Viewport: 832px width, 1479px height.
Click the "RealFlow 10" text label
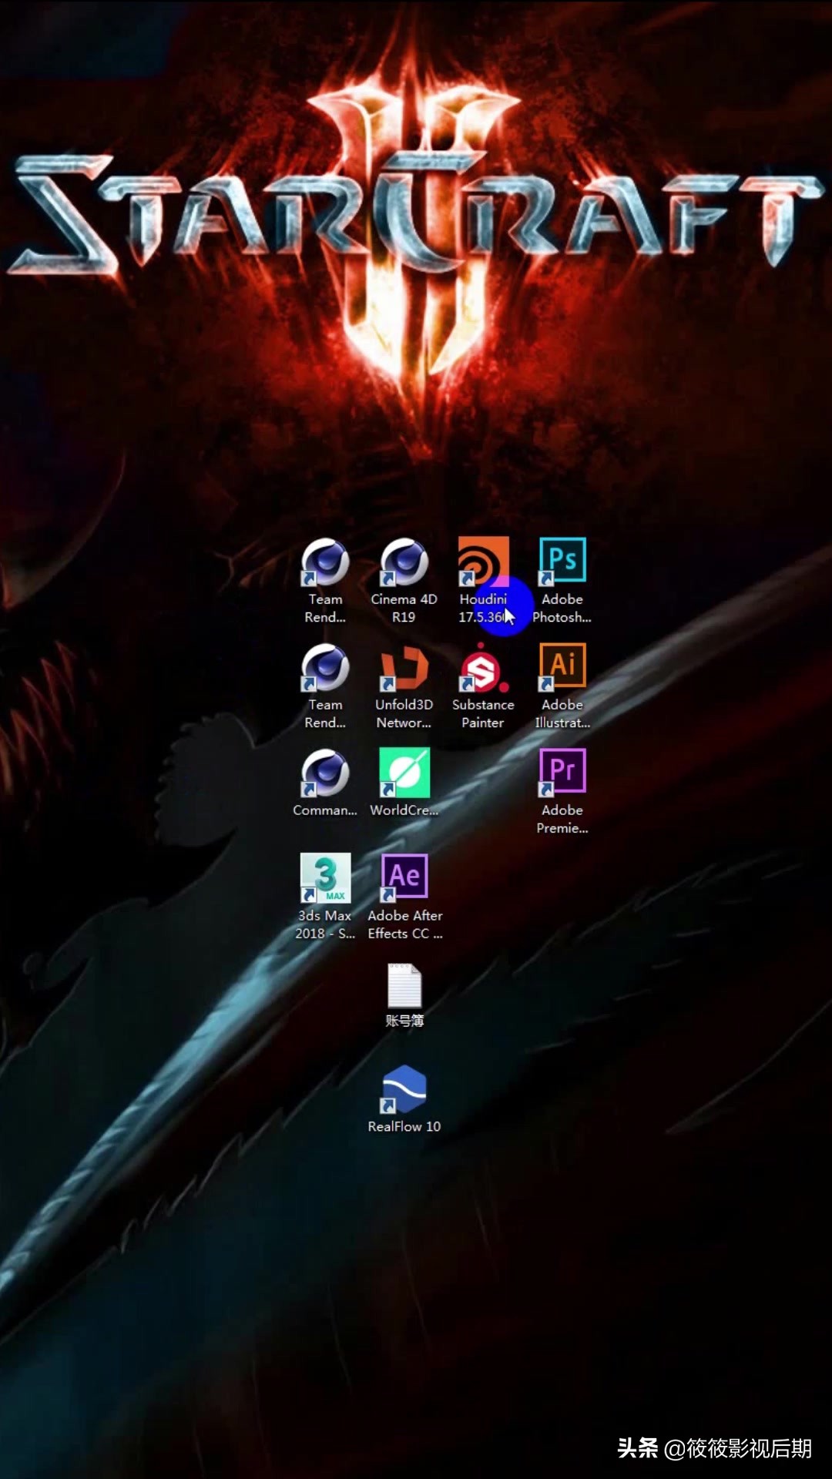[404, 1126]
